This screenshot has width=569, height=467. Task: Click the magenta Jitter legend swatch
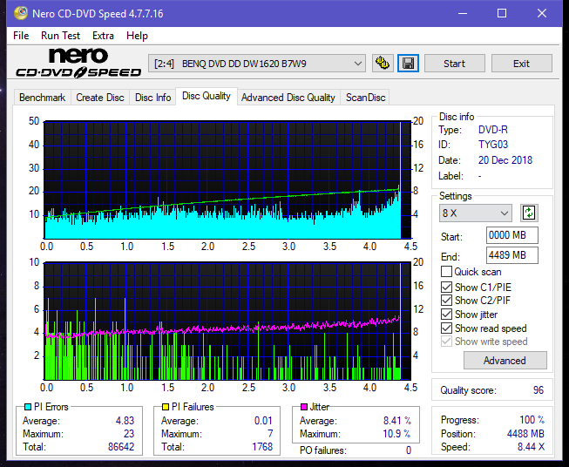coord(304,407)
